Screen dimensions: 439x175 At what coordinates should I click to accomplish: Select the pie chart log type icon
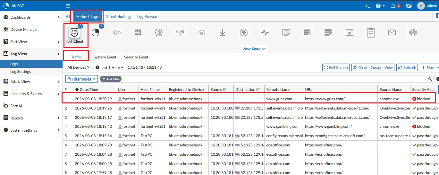point(96,32)
